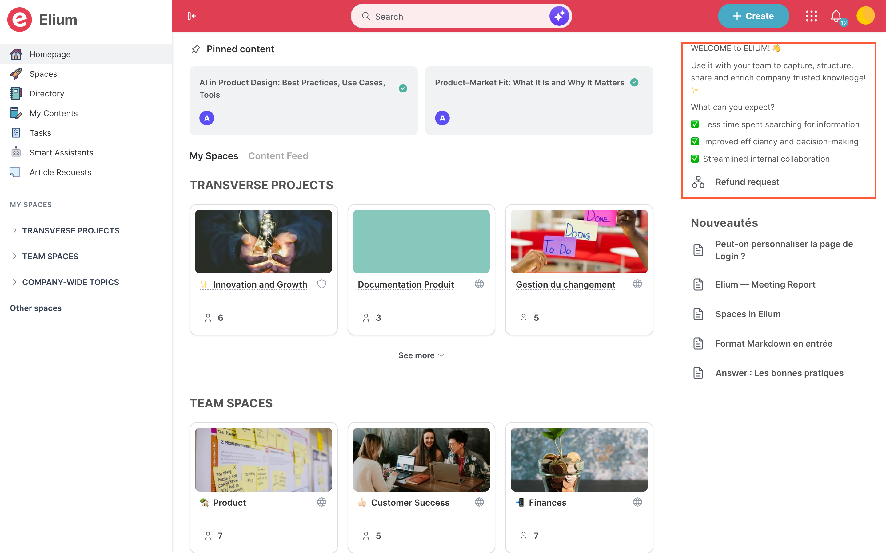This screenshot has height=553, width=886.
Task: Click author avatar A on AI in Product Design
Action: (207, 118)
